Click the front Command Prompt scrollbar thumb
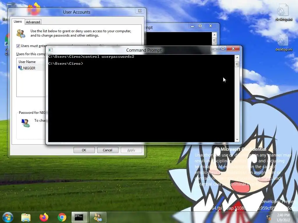The width and height of the screenshot is (298, 223). coord(237,64)
